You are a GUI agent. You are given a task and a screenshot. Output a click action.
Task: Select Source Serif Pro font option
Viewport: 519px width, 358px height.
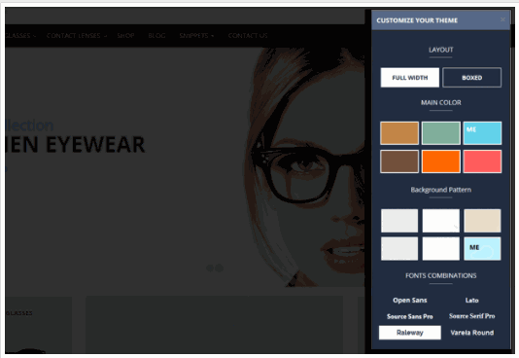(x=471, y=316)
